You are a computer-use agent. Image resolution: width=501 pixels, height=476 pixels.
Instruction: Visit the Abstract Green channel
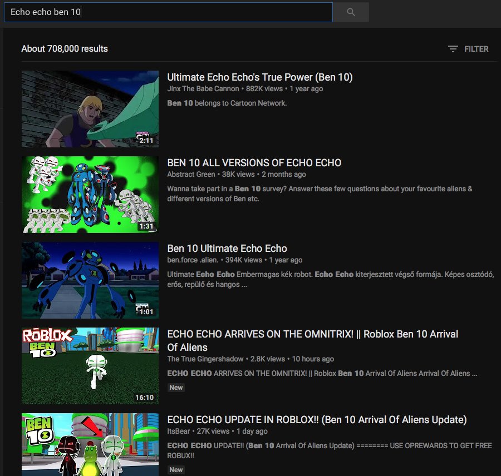[191, 174]
